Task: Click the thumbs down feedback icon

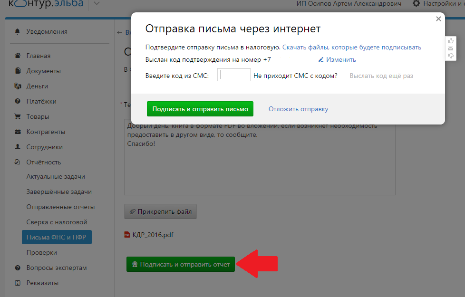Action: (451, 56)
